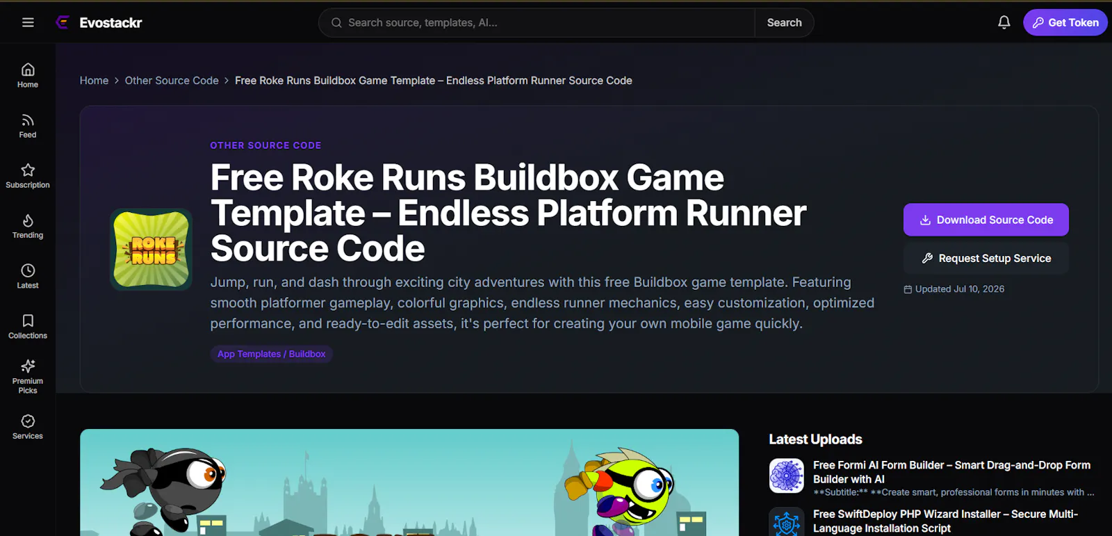Screen dimensions: 1112x536
Task: Click the Latest Uploads heading
Action: 815,439
